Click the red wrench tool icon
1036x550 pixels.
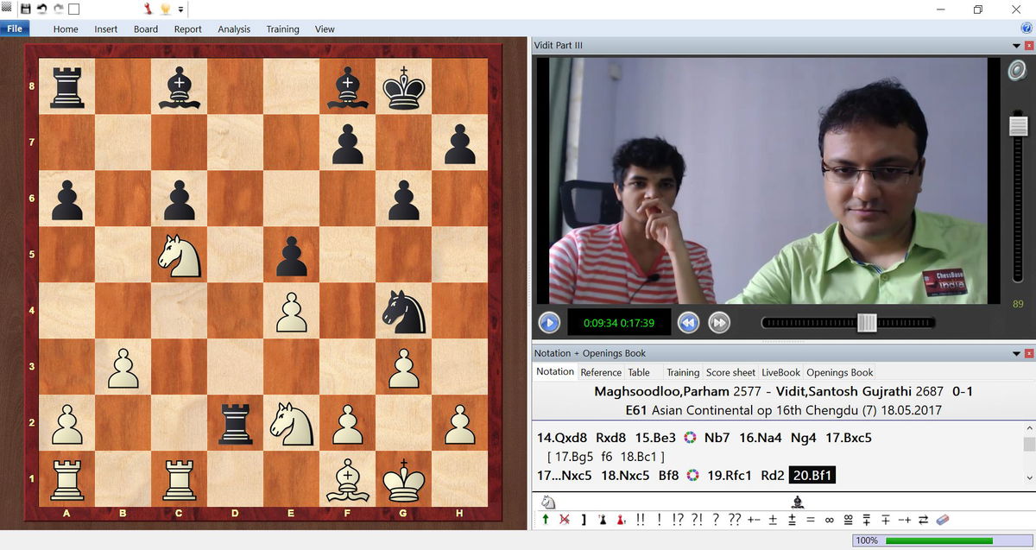tap(148, 9)
